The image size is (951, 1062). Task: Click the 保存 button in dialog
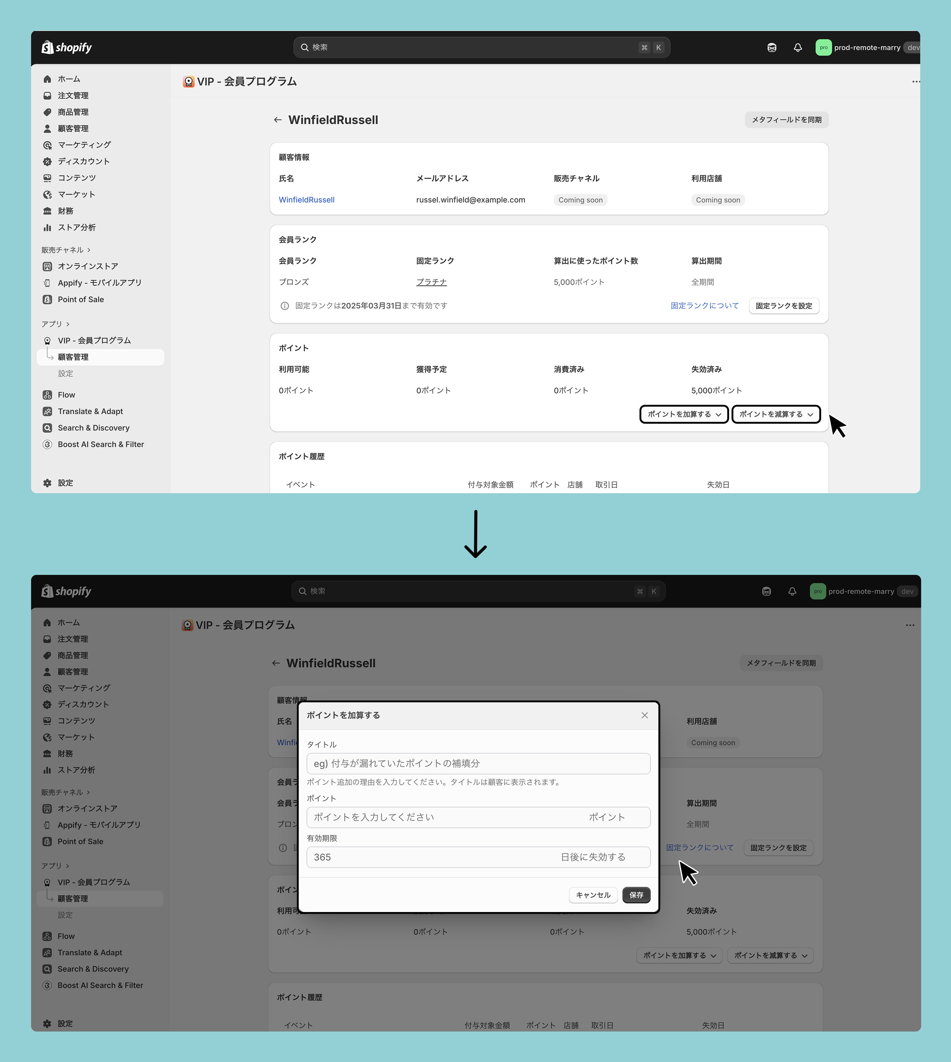636,895
